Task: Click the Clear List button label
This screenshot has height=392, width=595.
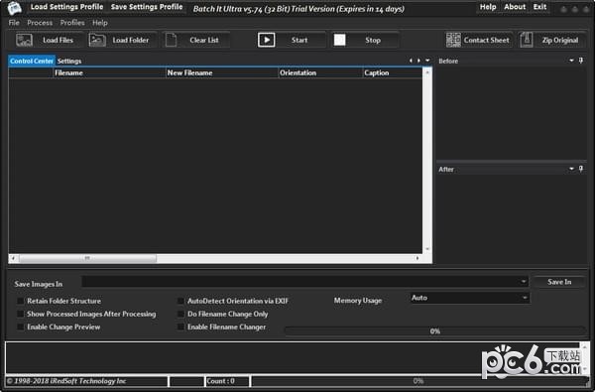Action: [204, 40]
